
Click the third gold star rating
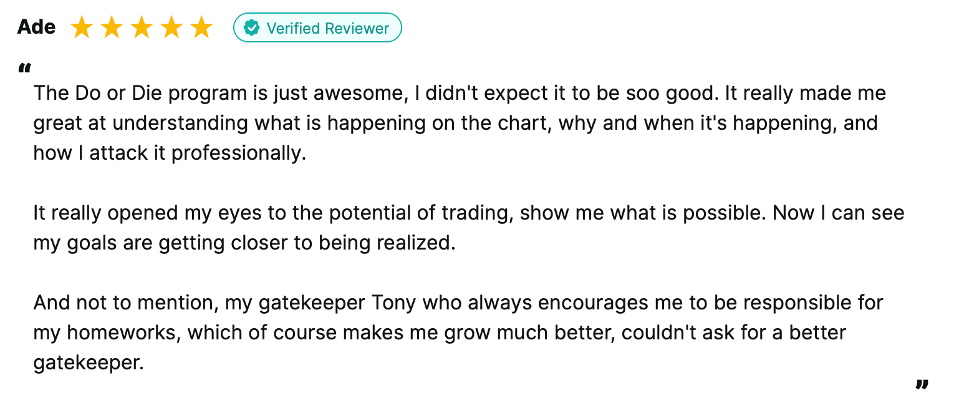coord(141,28)
